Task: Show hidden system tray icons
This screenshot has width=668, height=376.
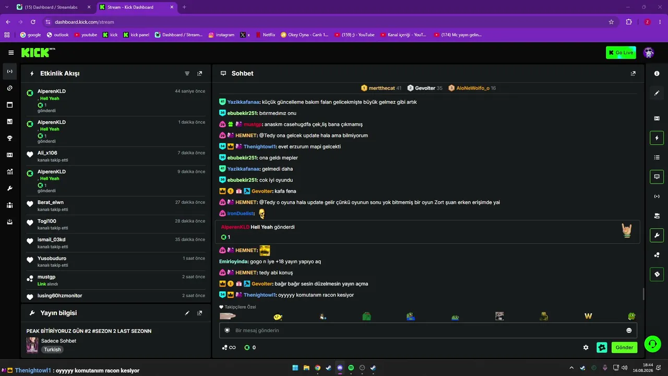Action: click(x=571, y=368)
